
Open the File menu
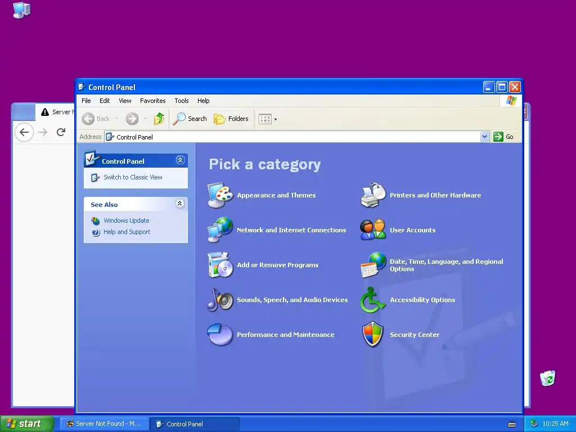pos(86,101)
